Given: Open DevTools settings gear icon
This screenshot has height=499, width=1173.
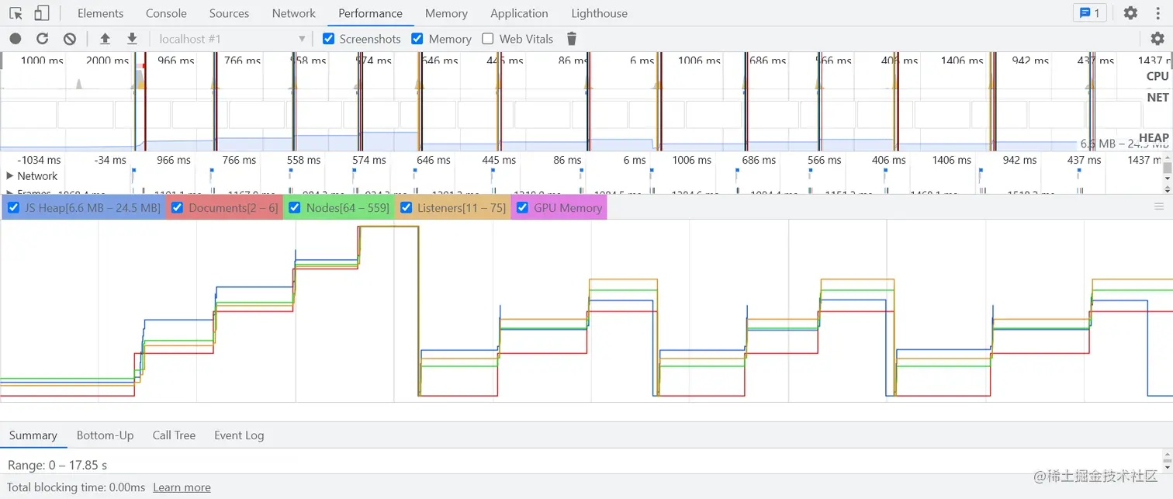Looking at the screenshot, I should 1131,13.
